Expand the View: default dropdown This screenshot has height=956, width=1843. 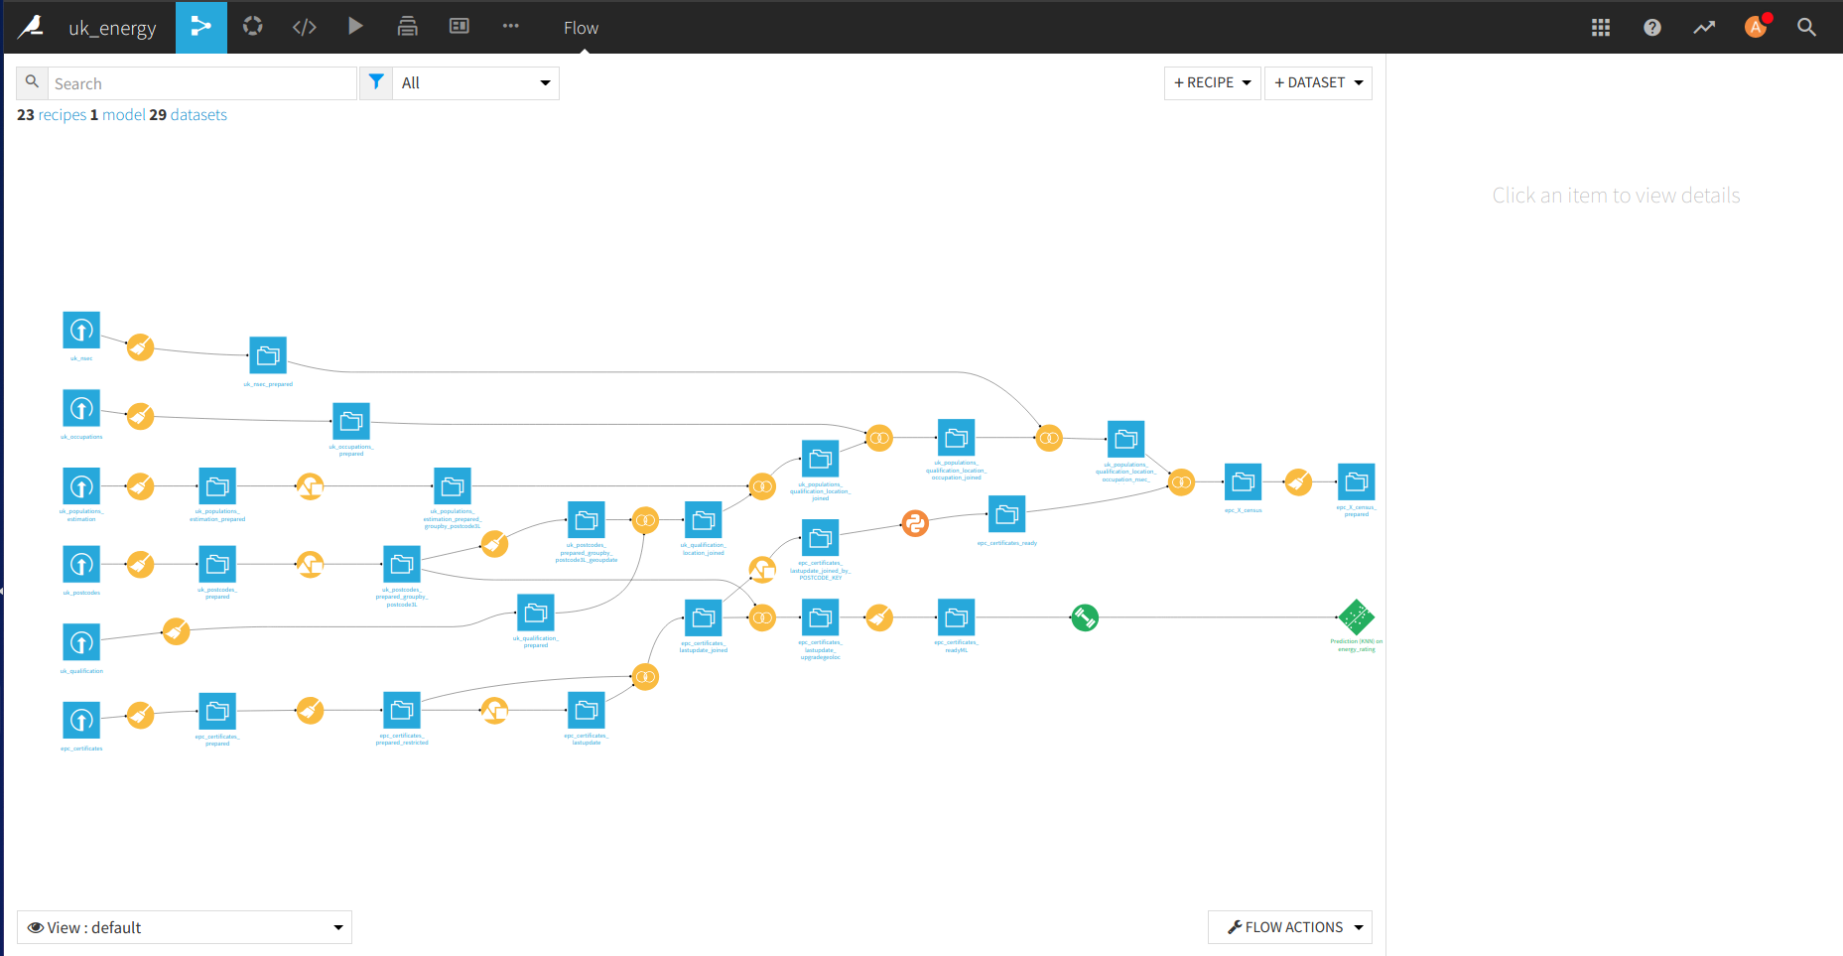(x=185, y=927)
